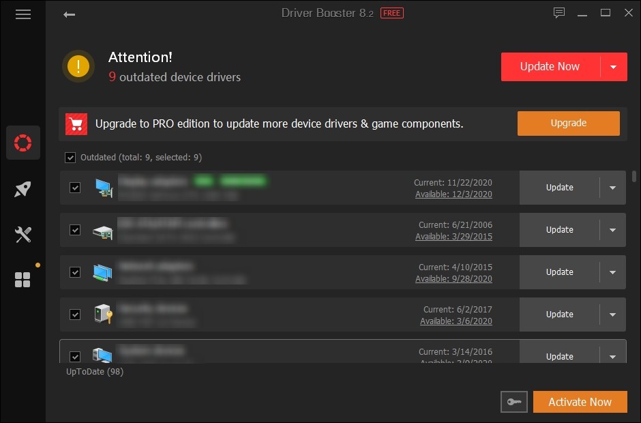Uncheck driver with current date 11/22/2020
The height and width of the screenshot is (423, 641).
click(x=75, y=188)
